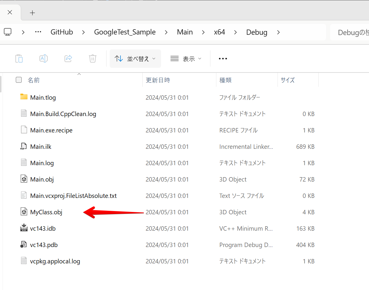The image size is (369, 290).
Task: Go to the x64 folder in breadcrumb
Action: (219, 32)
